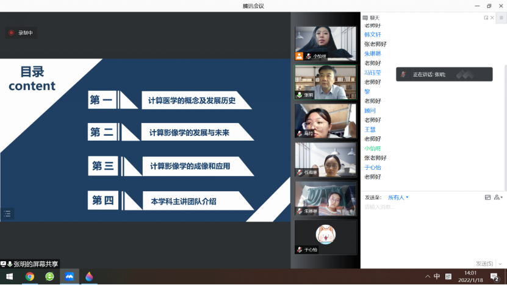The height and width of the screenshot is (285, 507).
Task: Open the Windows notification center icon
Action: 494,276
